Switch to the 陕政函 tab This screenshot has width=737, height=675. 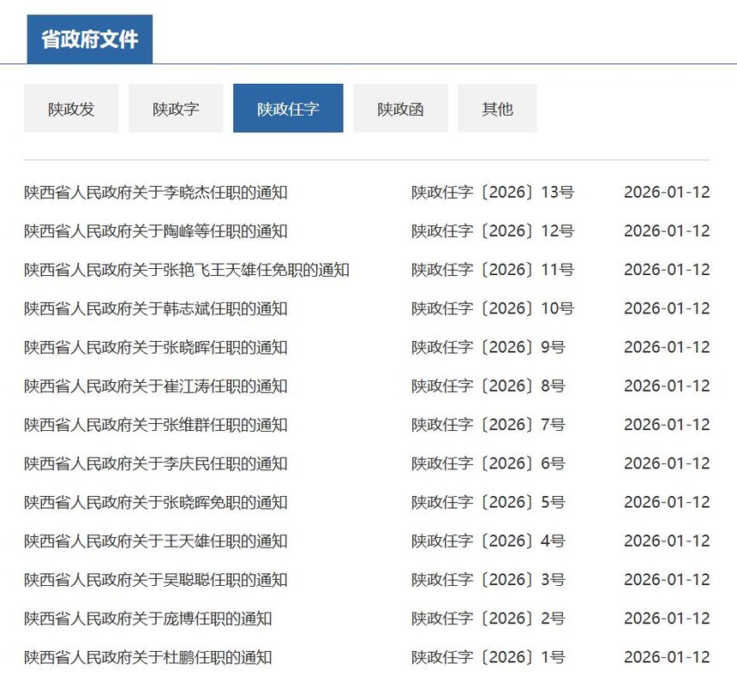(x=400, y=108)
